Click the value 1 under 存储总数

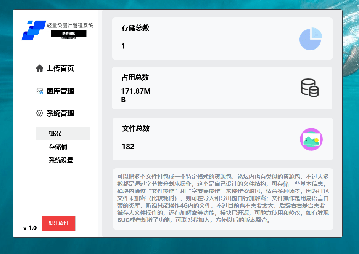(123, 46)
